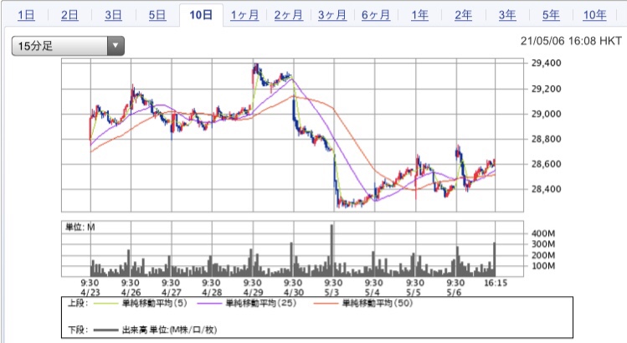This screenshot has height=343, width=627.
Task: Click the last volume bar at 16:15
Action: pos(495,259)
